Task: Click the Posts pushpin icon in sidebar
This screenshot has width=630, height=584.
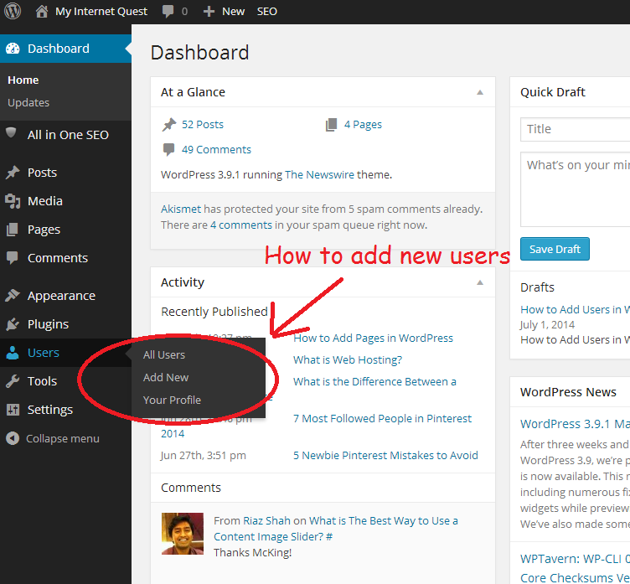Action: coord(13,173)
